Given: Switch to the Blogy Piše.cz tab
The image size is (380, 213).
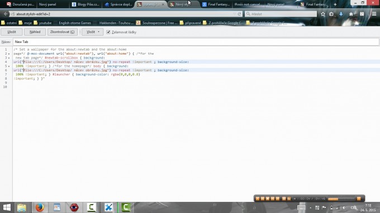Looking at the screenshot, I should click(x=86, y=4).
